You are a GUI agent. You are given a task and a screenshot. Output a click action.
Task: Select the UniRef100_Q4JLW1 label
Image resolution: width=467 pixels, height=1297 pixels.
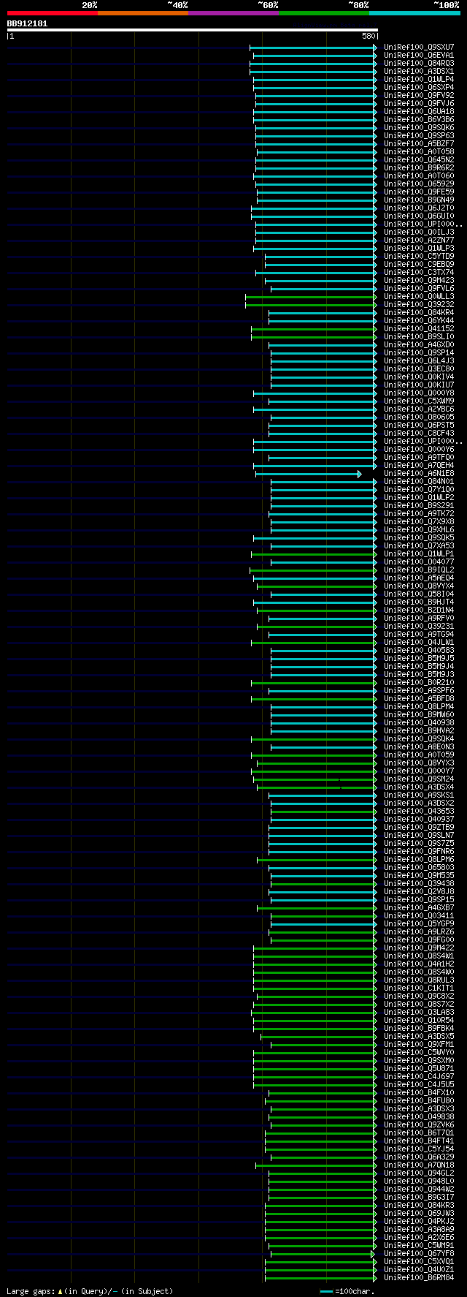coord(419,642)
